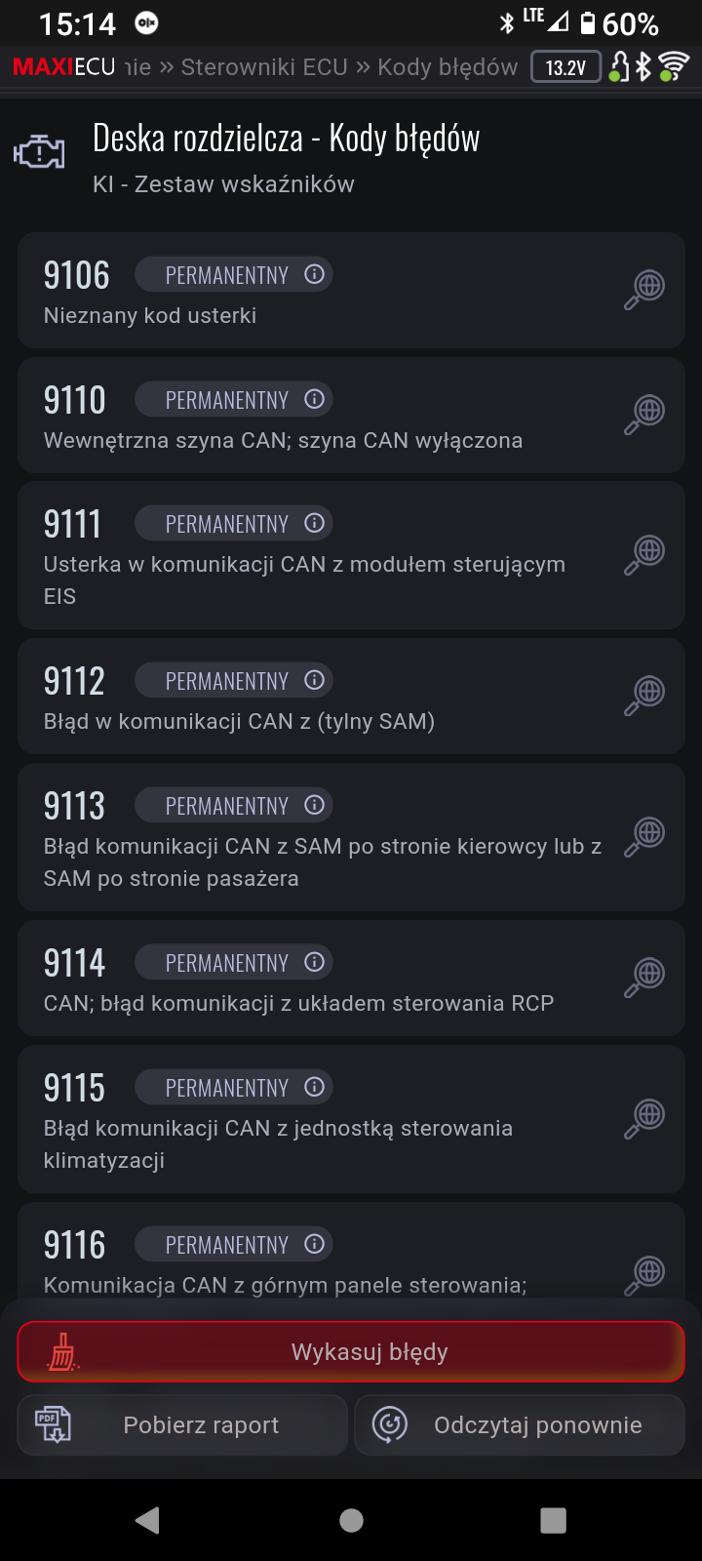Tap info icon on code 9115 badge
Screen dimensions: 702x1561
pyautogui.click(x=314, y=1087)
